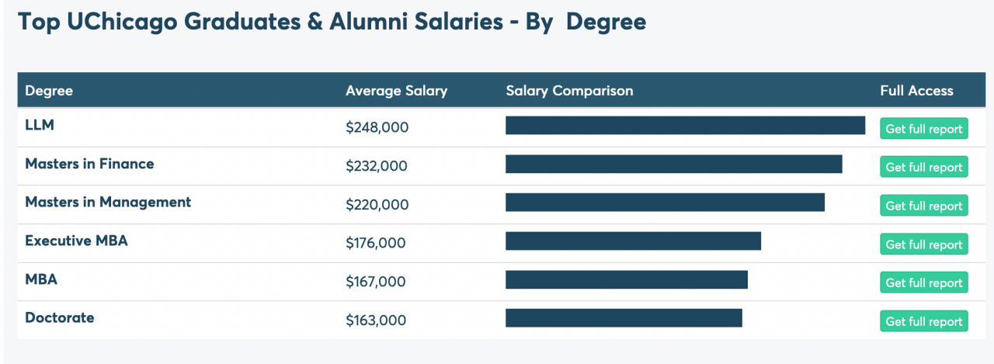Click the Full Access column header
This screenshot has height=364, width=994.
coord(916,91)
